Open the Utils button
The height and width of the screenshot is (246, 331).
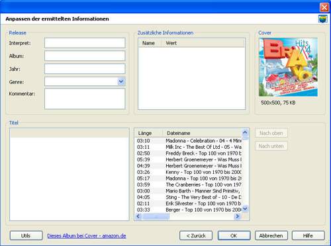pyautogui.click(x=26, y=235)
